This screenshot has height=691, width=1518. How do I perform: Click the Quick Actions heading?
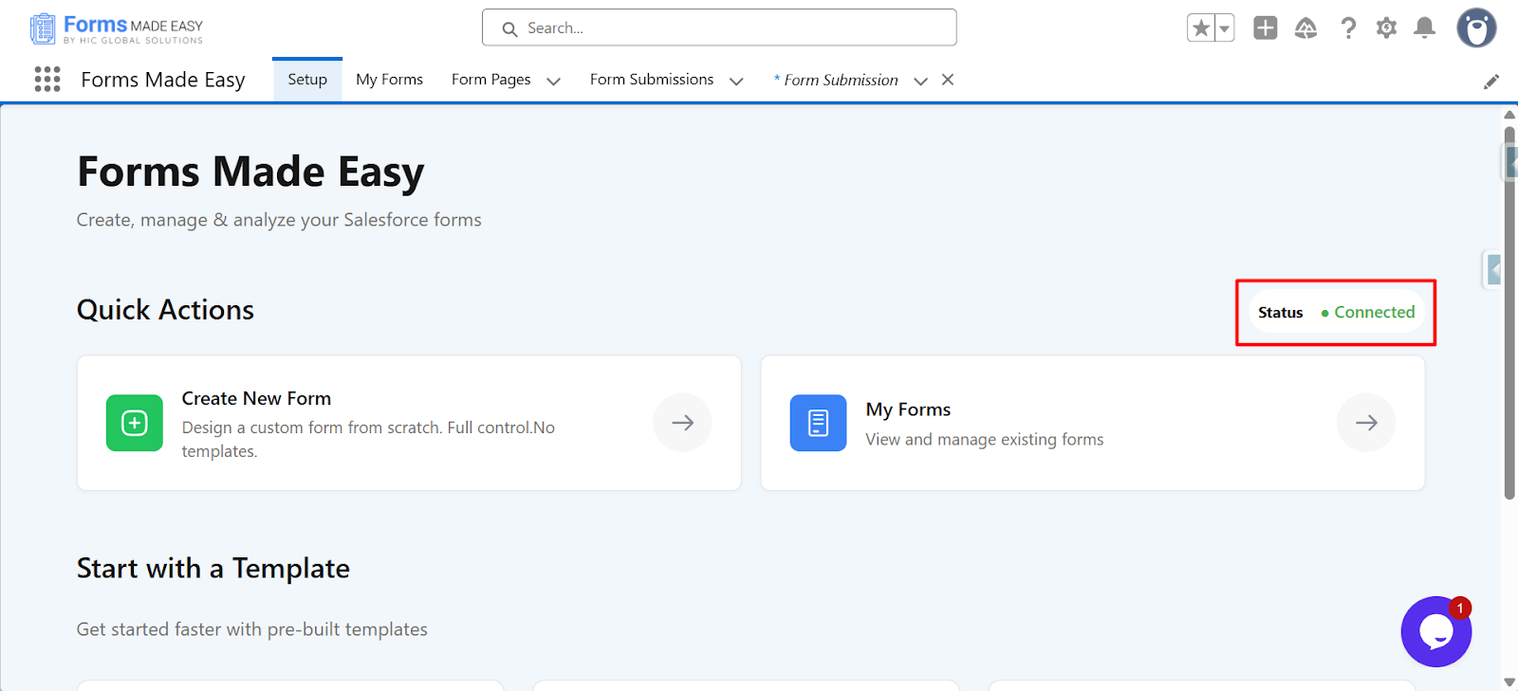coord(165,310)
